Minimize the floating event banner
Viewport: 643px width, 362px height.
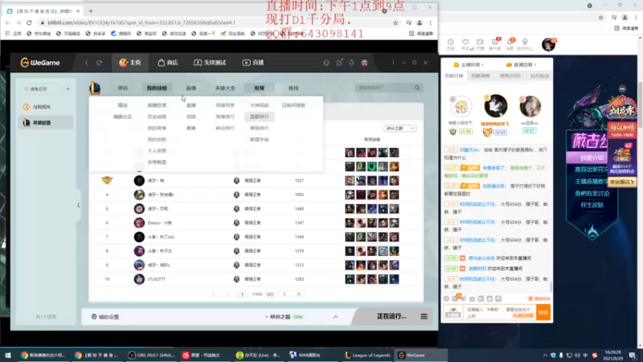tap(622, 88)
